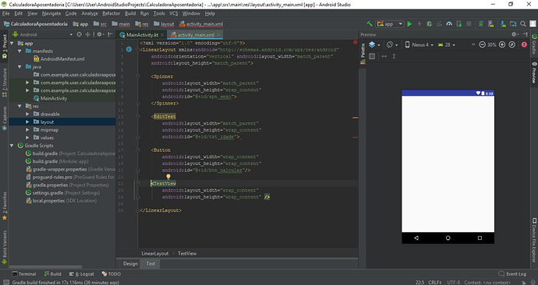Select AndroidManifest.xml in project tree
The height and width of the screenshot is (285, 538).
[x=58, y=59]
